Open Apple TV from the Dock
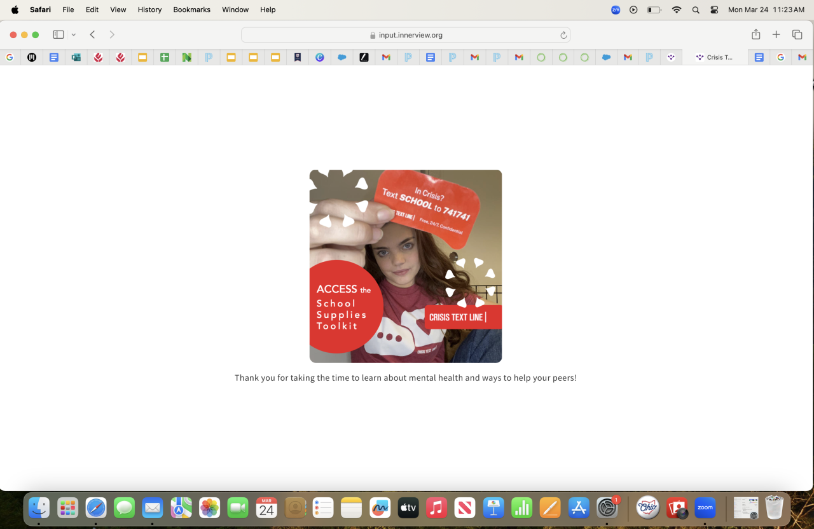Screen dimensions: 814x529 (x=408, y=507)
